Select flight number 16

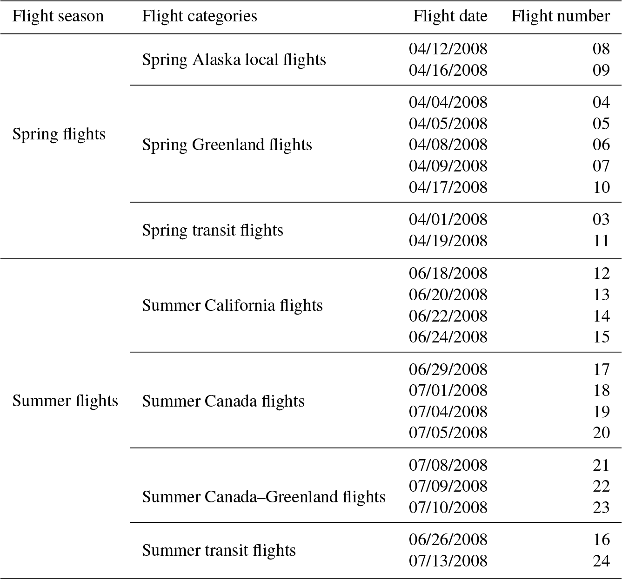pyautogui.click(x=601, y=540)
